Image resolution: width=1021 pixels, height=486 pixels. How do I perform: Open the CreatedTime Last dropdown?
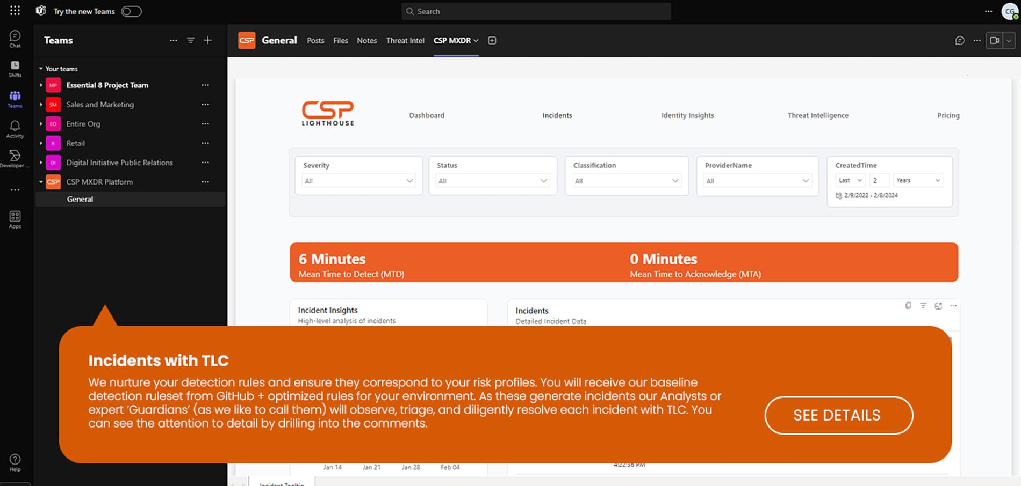pyautogui.click(x=850, y=180)
